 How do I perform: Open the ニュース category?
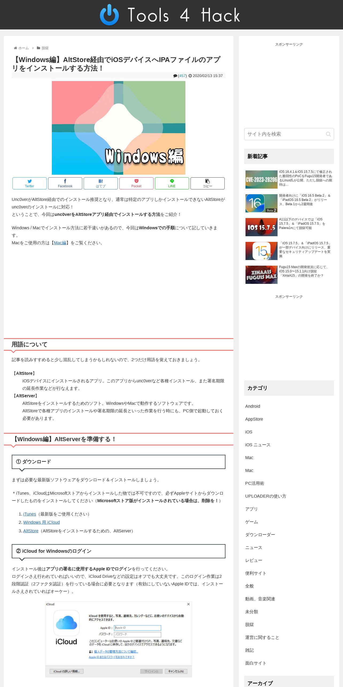tap(254, 547)
